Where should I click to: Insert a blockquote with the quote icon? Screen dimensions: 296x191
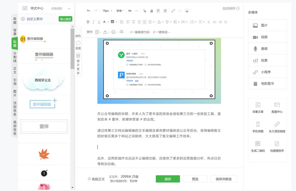(x=130, y=11)
